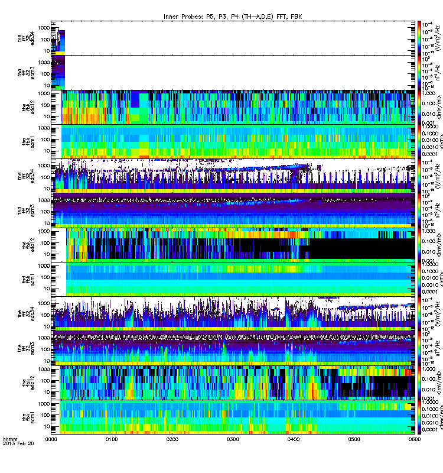This screenshot has height=473, width=443.
Task: Click the color bar beside tha fff edc34 panel
Action: point(419,38)
